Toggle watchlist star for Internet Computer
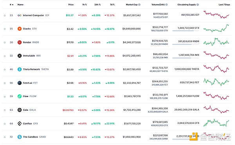This screenshot has height=145, width=235. point(5,15)
